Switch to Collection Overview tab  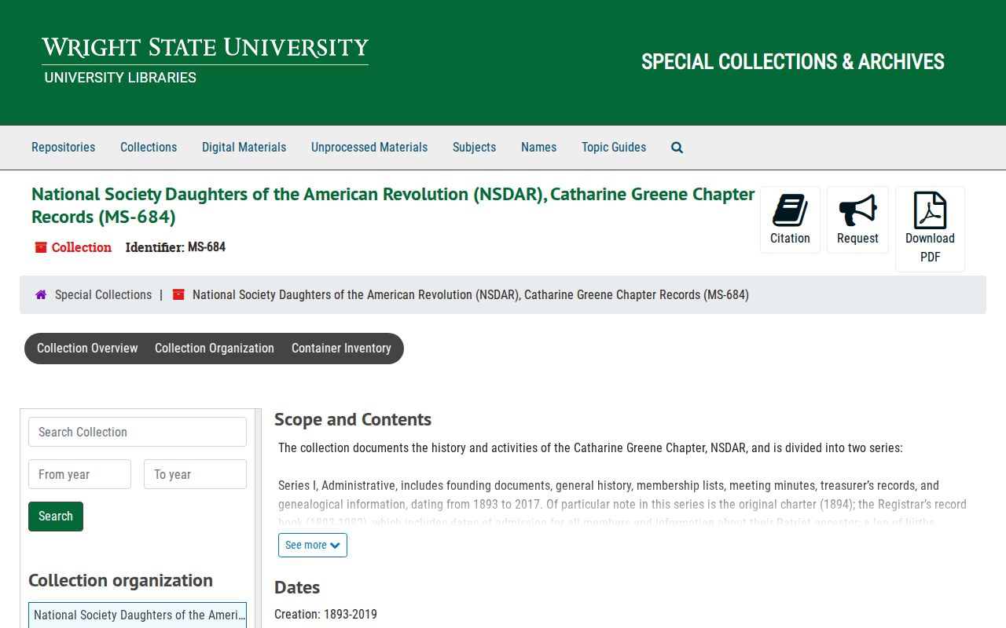pos(87,349)
